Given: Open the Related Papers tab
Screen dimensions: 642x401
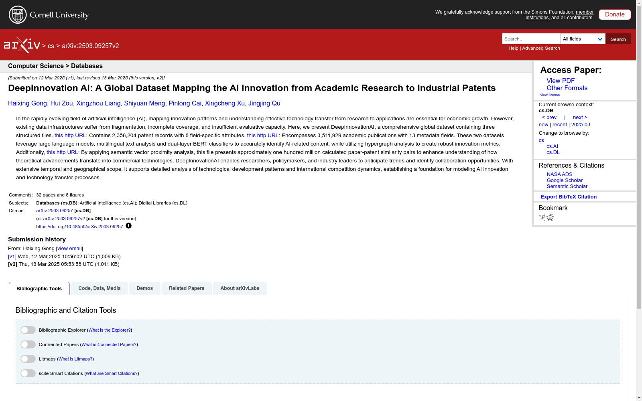Looking at the screenshot, I should point(187,288).
